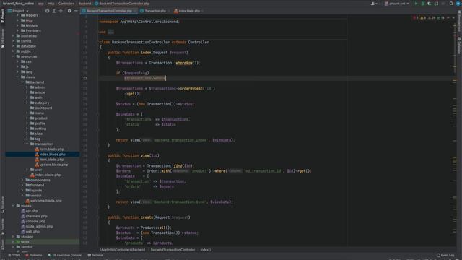The height and width of the screenshot is (260, 462).
Task: Select welcome.blade.php file
Action: tap(43, 201)
